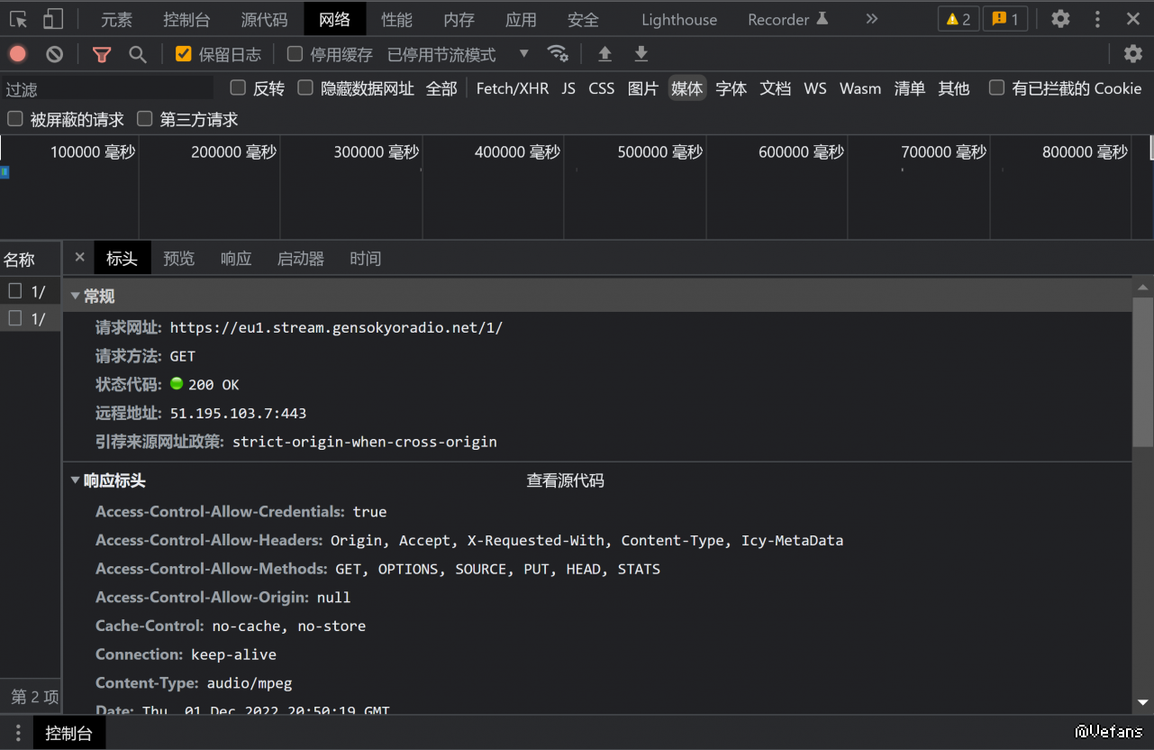Select the Fetch/XHR filter type

512,88
